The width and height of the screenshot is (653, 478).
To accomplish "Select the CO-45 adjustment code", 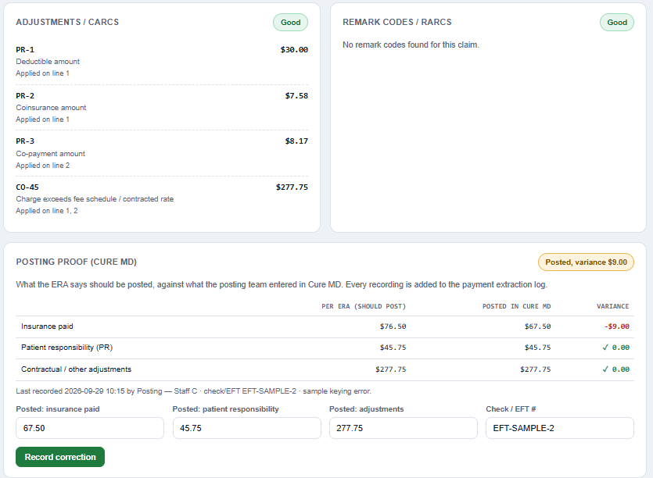I will (x=27, y=187).
